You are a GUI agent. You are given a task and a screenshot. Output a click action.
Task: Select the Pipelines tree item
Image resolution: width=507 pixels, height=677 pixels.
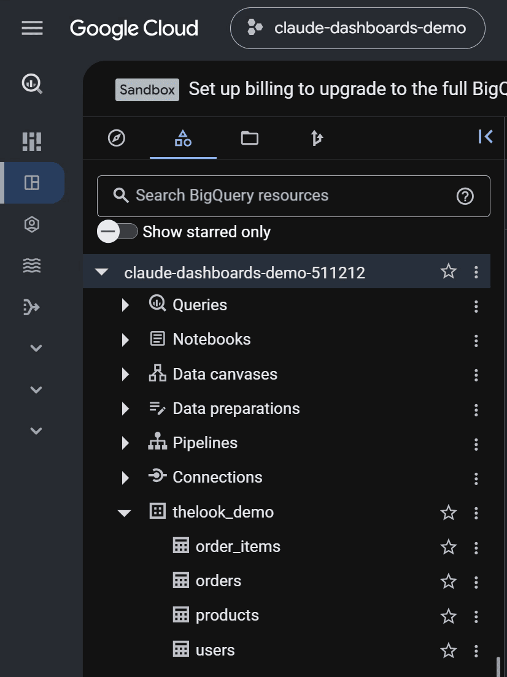205,443
